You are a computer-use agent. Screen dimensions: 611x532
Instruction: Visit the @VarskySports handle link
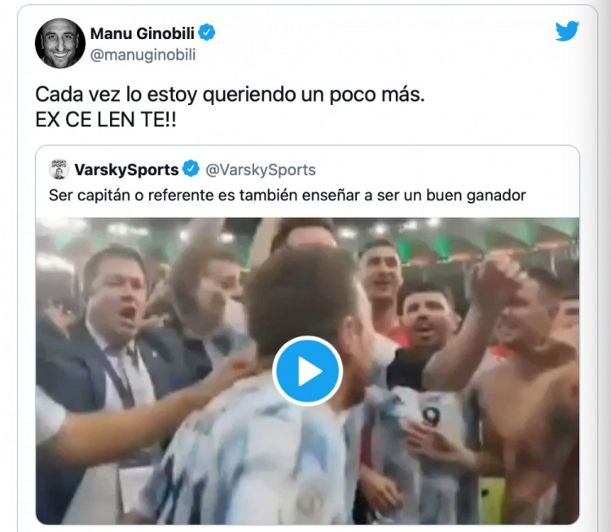click(x=261, y=169)
